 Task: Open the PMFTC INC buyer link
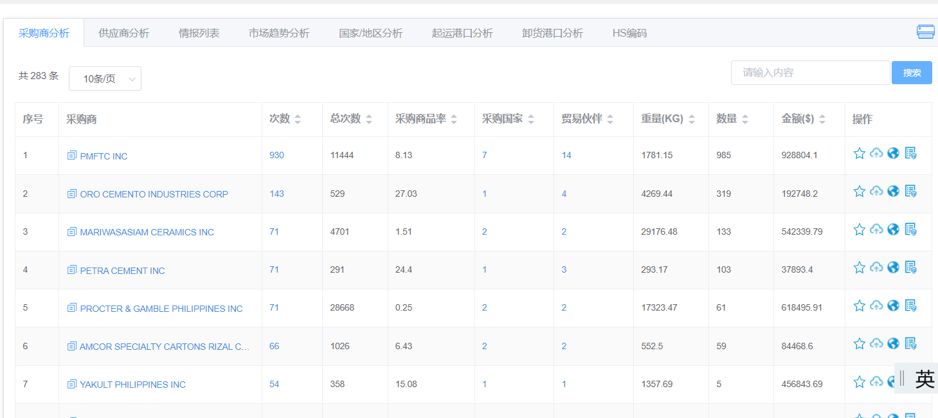click(104, 156)
